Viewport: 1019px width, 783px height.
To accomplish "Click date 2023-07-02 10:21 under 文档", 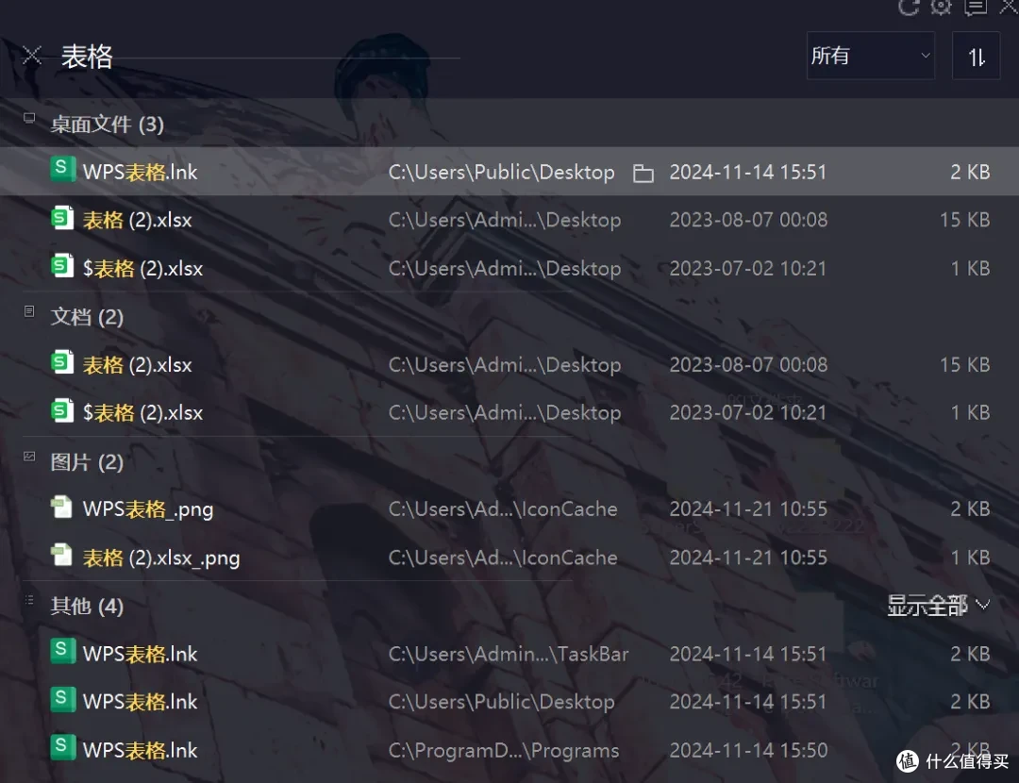I will point(748,413).
